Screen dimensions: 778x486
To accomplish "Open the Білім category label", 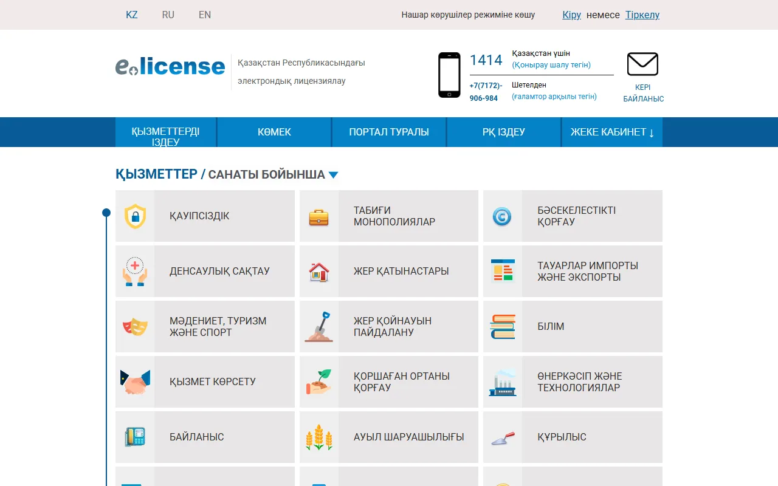I will coord(551,326).
